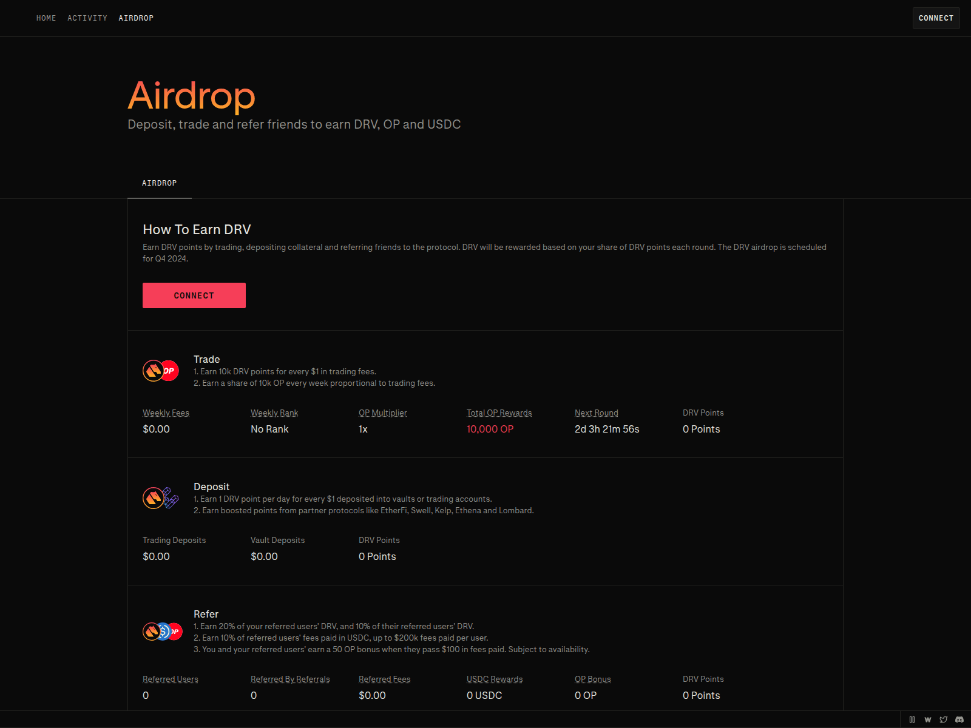
Task: Click the Connect button in top bar
Action: [x=936, y=18]
